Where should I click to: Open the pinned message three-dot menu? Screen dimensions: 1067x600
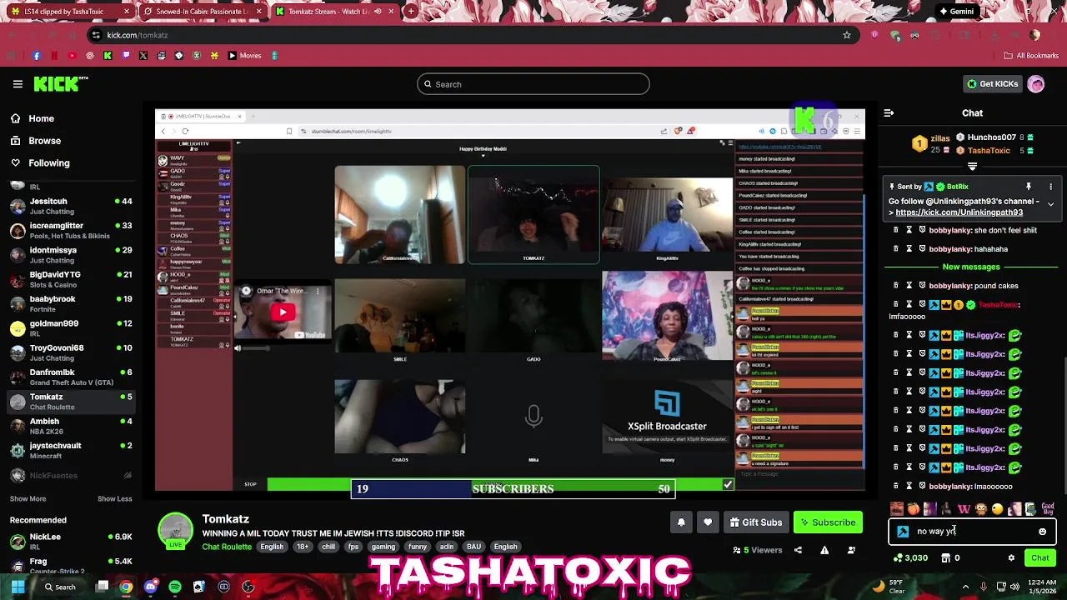1050,187
